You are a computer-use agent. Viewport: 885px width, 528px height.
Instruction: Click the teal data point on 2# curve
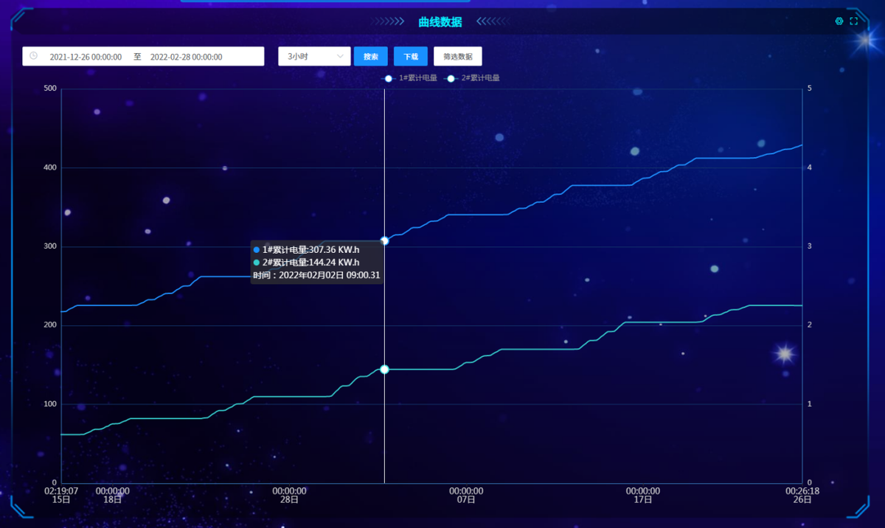384,369
